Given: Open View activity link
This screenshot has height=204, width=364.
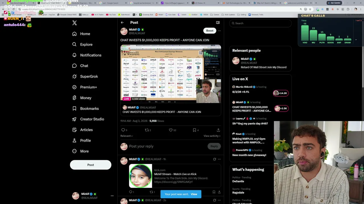Looking at the screenshot, I should click(x=212, y=136).
